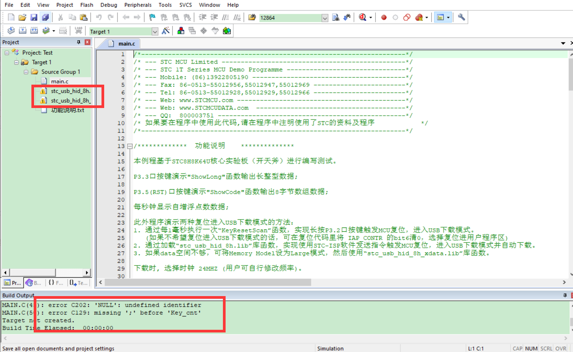Viewport: 573px width, 352px height.
Task: Open debug session dropdown arrow
Action: tap(370, 18)
